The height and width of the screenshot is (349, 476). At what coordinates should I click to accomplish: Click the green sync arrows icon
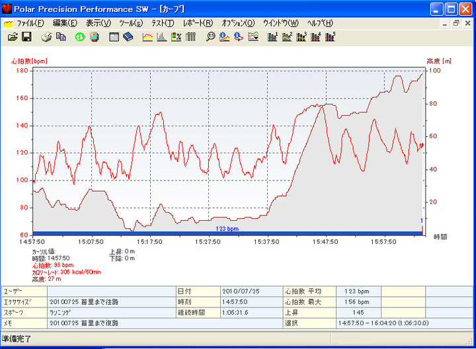80,37
